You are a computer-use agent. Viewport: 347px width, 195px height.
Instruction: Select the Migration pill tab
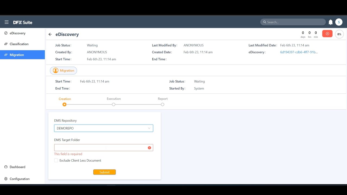[63, 71]
